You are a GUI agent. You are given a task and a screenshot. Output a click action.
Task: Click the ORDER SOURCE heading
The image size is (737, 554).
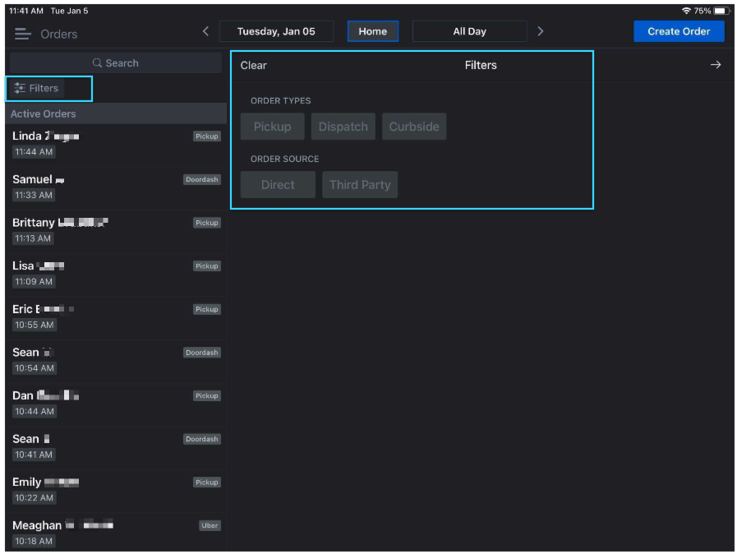click(284, 159)
